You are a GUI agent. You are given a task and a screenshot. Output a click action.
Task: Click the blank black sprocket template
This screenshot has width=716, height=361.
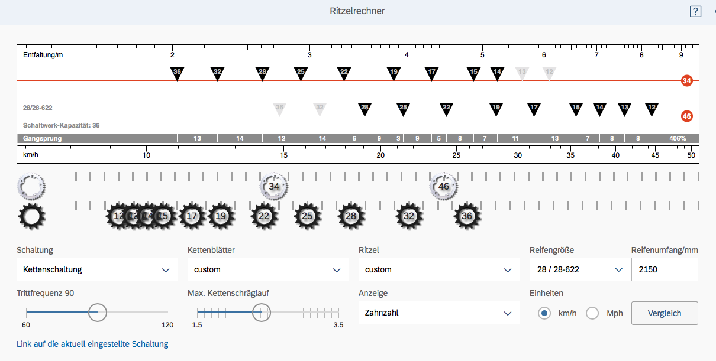click(32, 216)
